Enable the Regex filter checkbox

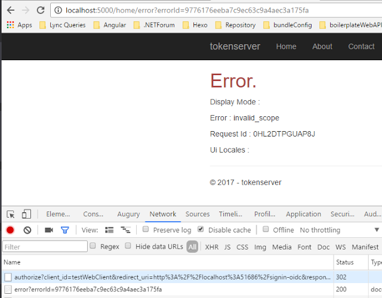click(93, 246)
